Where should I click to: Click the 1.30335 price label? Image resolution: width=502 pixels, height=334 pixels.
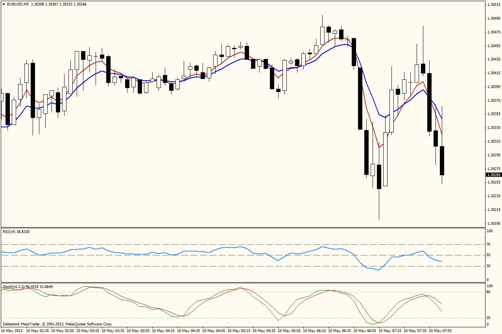494,128
